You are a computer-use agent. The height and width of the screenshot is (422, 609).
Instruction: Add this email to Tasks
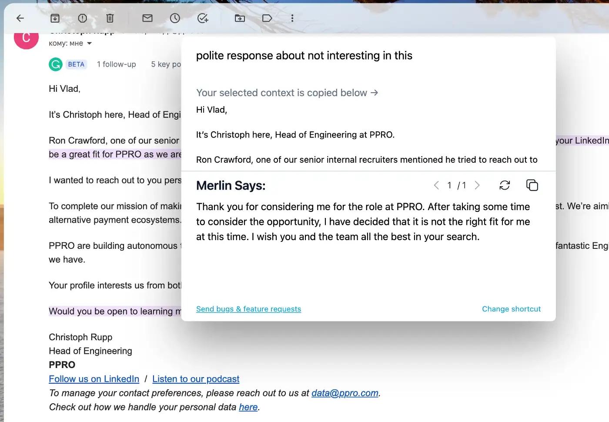tap(202, 18)
